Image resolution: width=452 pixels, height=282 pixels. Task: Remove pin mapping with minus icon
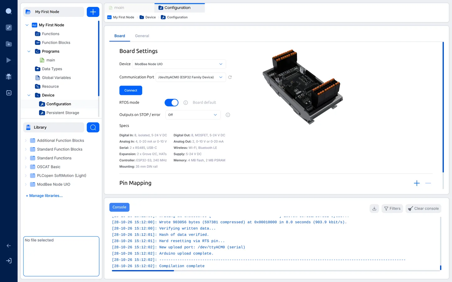(428, 183)
